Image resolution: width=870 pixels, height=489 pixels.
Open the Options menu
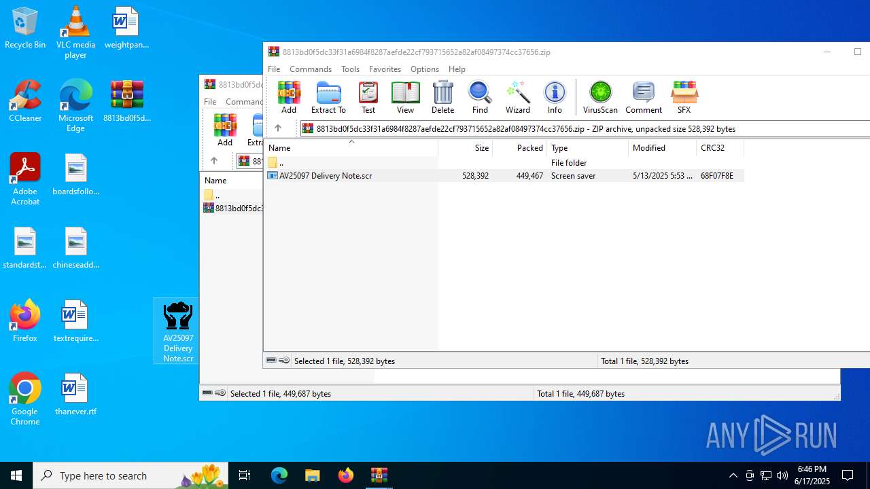point(425,69)
